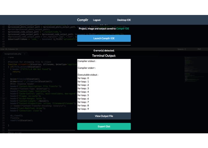
Task: Select the 'for loop : 0' output line
Action: click(83, 78)
